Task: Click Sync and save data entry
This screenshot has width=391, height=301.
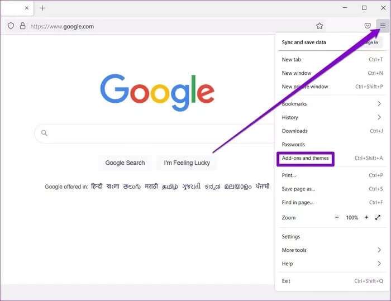Action: (304, 42)
